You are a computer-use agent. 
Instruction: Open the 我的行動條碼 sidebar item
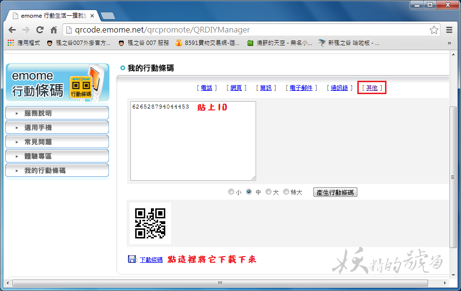57,171
